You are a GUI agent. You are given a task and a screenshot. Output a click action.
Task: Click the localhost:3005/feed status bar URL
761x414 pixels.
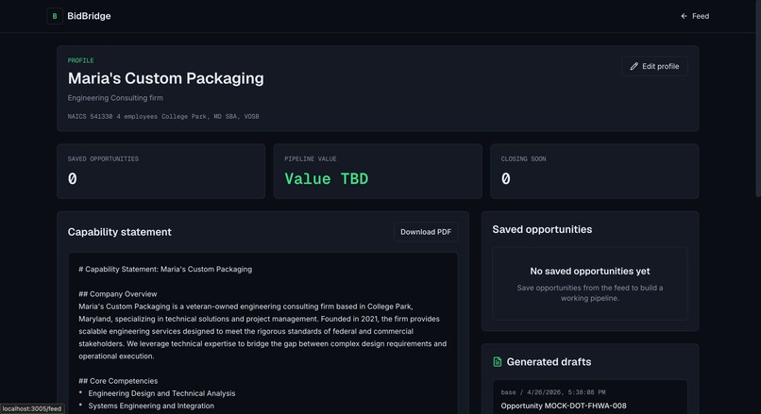(x=32, y=408)
